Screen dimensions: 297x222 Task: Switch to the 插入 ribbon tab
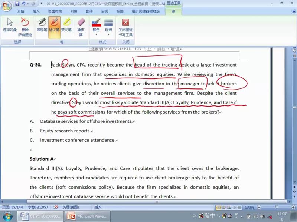pos(36,11)
